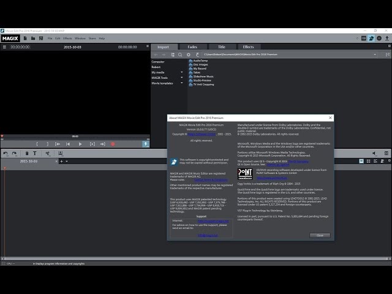Switch to the Fades tab
The height and width of the screenshot is (294, 392).
(x=192, y=47)
